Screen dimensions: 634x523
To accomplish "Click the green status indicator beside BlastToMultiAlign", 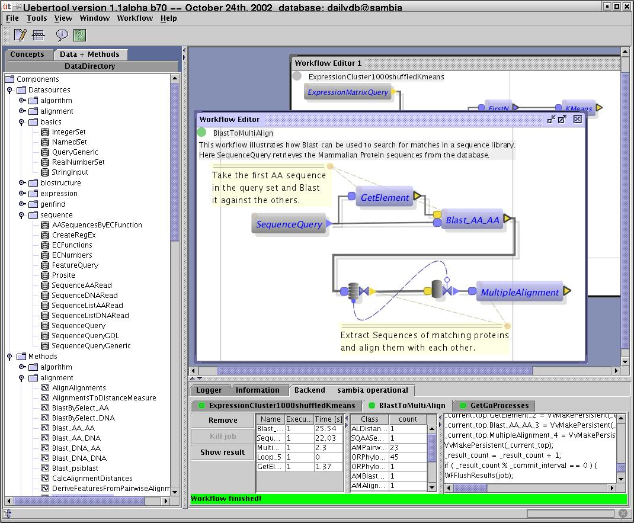I will click(202, 133).
